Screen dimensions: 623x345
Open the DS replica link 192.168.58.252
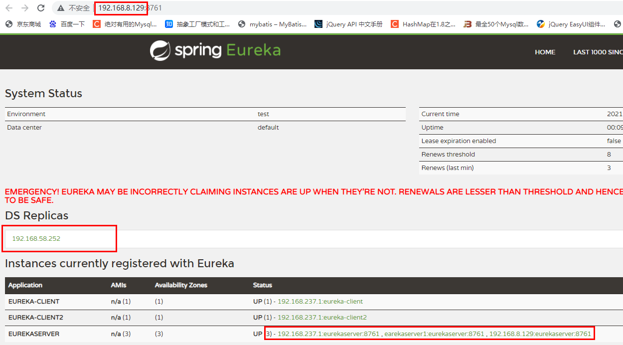(36, 238)
